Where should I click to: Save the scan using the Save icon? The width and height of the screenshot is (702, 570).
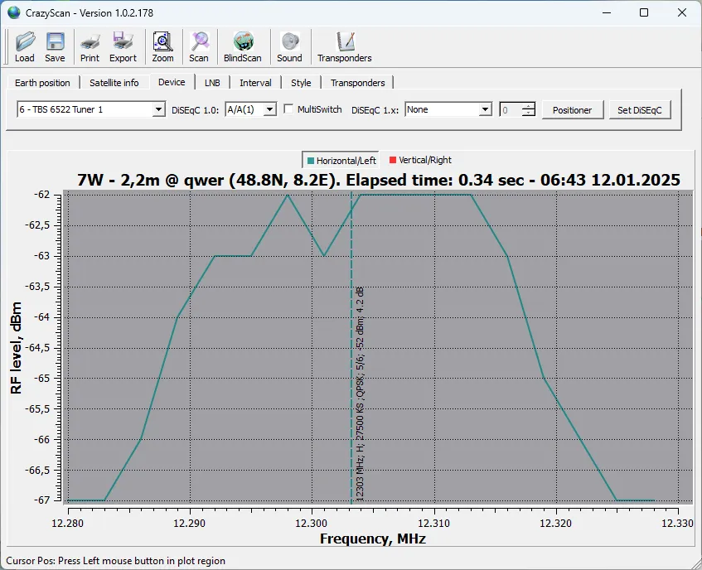click(55, 46)
